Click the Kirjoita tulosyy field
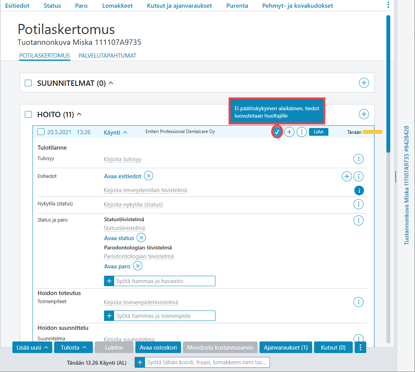The height and width of the screenshot is (372, 415). (123, 159)
